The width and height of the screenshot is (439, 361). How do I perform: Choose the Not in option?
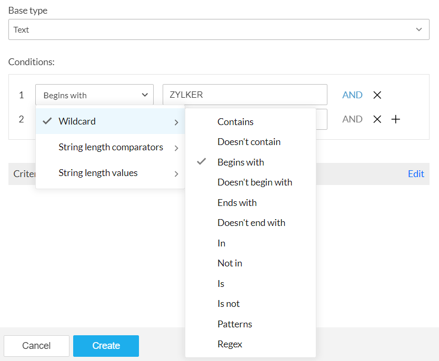pos(230,263)
